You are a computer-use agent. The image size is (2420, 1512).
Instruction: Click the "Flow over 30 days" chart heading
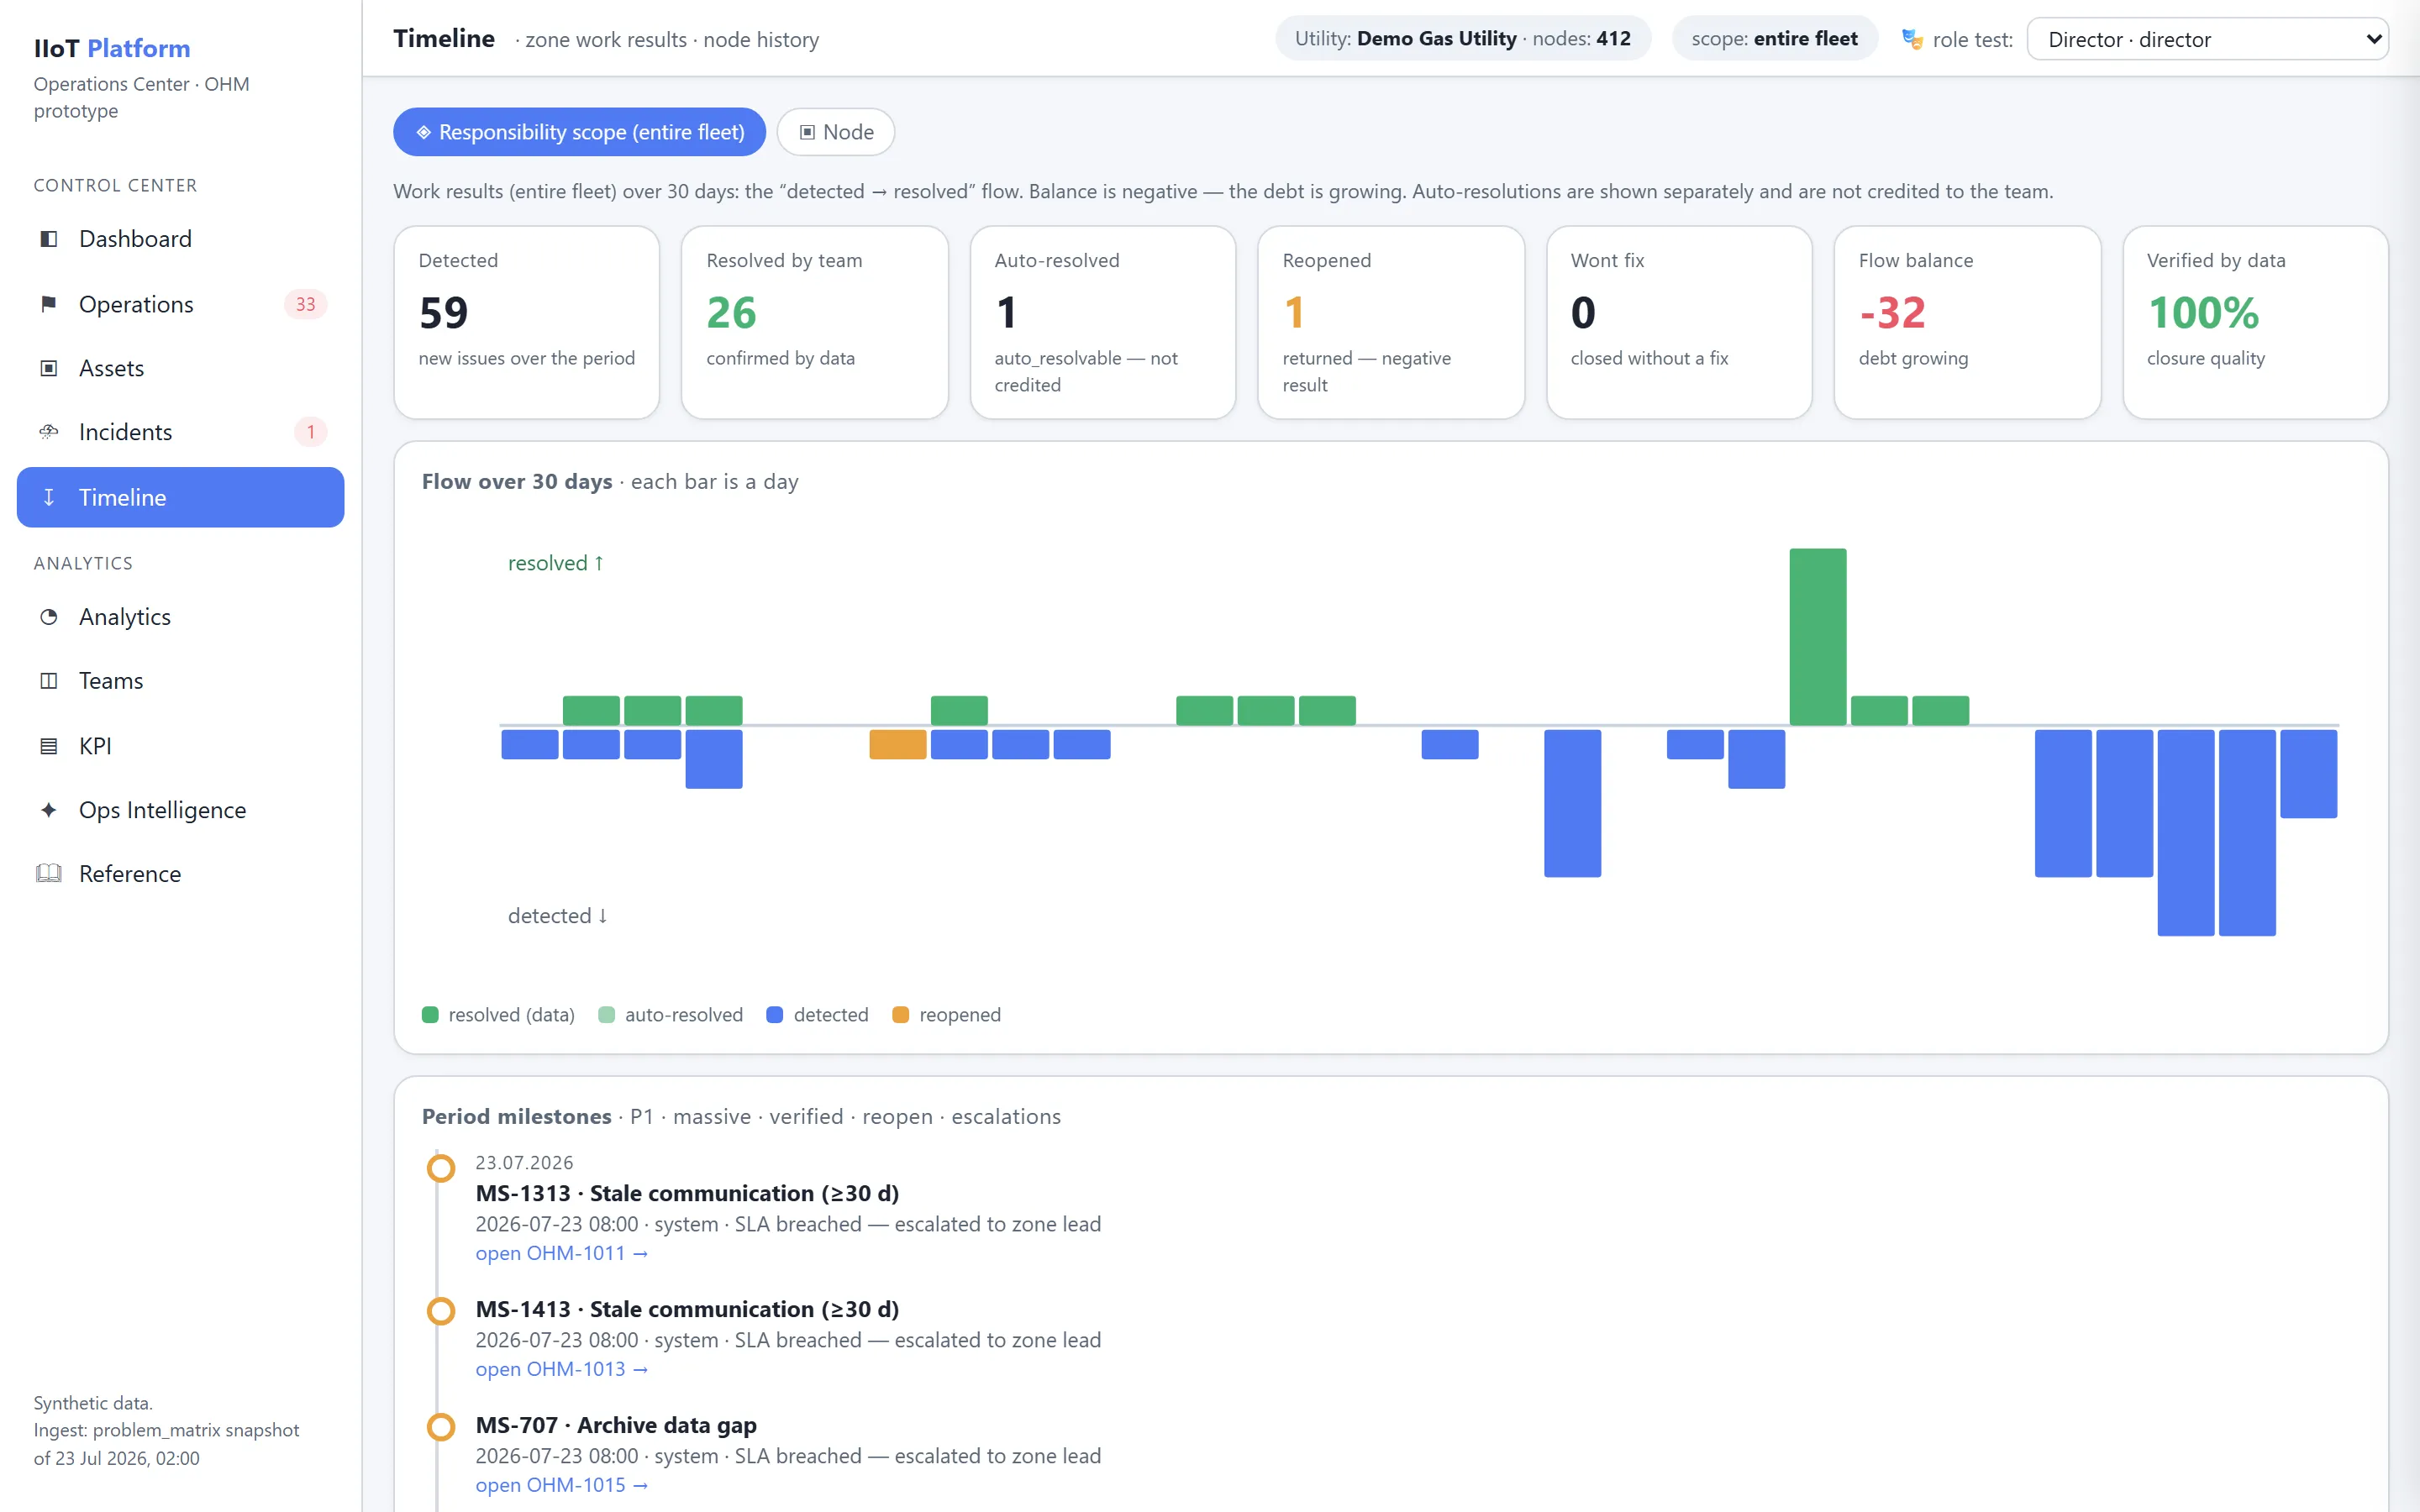[517, 482]
